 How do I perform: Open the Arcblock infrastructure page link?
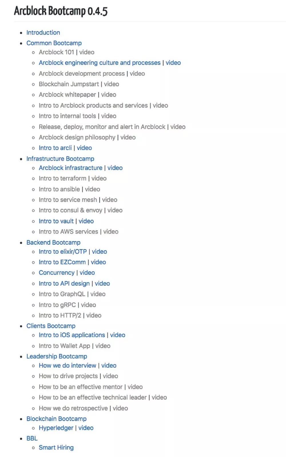point(71,168)
